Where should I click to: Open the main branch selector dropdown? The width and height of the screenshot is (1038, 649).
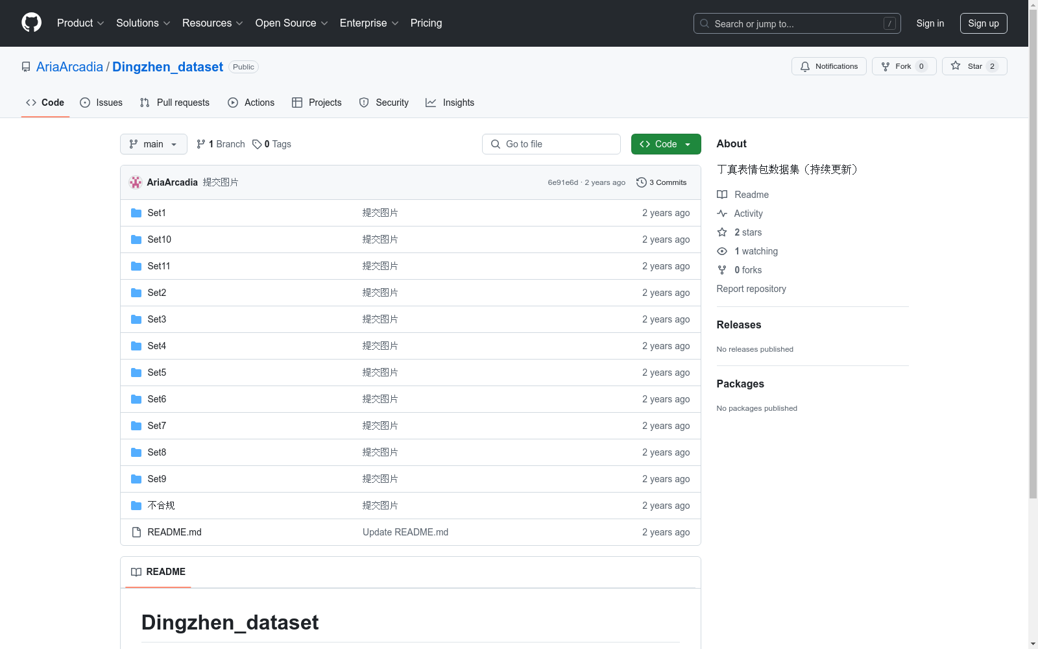point(154,144)
